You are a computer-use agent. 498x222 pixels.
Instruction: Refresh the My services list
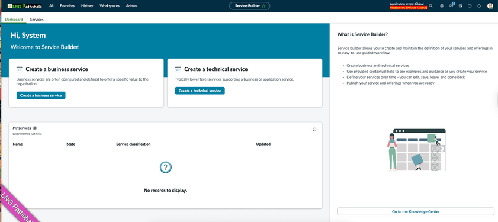coord(314,130)
